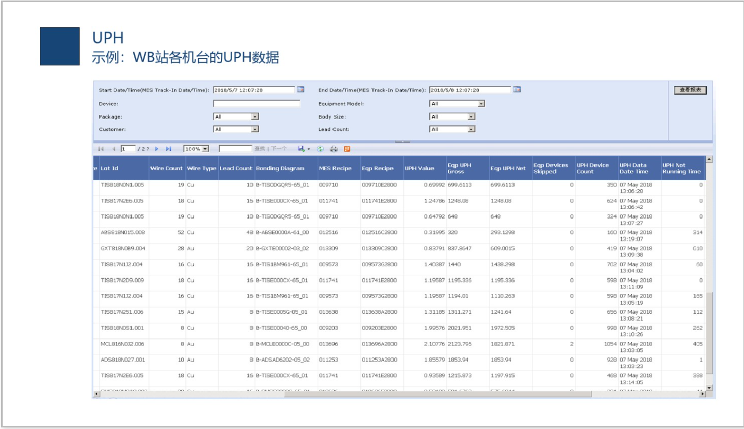744x429 pixels.
Task: Click the 查找 search link
Action: (260, 149)
